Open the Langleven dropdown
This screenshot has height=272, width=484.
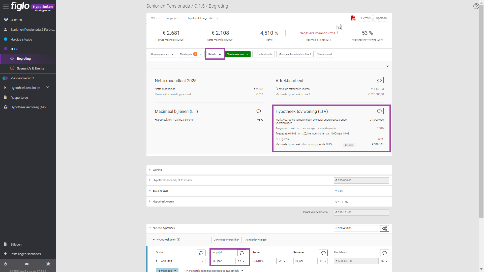[174, 18]
